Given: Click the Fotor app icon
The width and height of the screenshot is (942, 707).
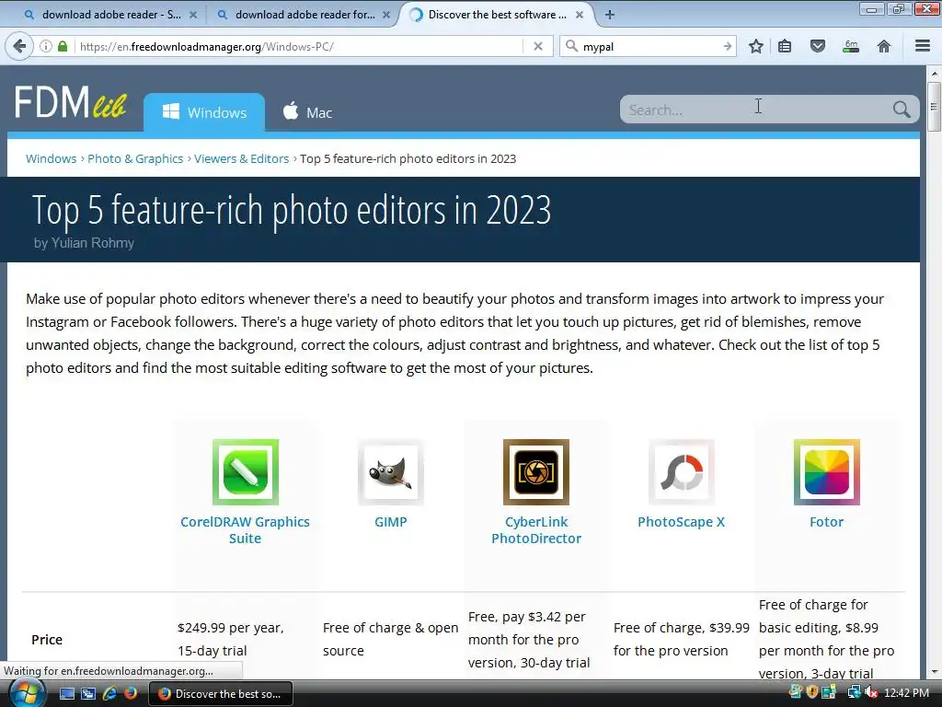Looking at the screenshot, I should [x=827, y=472].
